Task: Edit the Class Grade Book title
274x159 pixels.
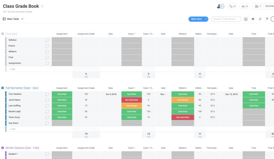Action: click(x=21, y=6)
